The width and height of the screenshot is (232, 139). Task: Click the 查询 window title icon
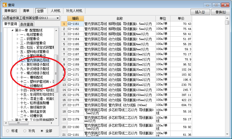(5, 5)
